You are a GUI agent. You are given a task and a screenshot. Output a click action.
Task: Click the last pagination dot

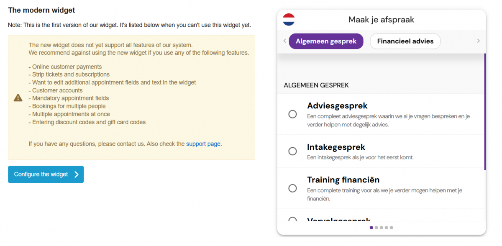pos(392,228)
